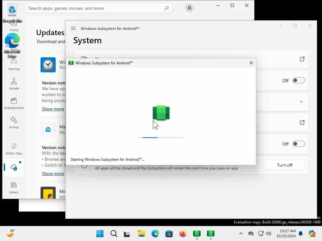Image resolution: width=322 pixels, height=241 pixels.
Task: Open the external link icon in the fourth settings row
Action: click(x=302, y=122)
